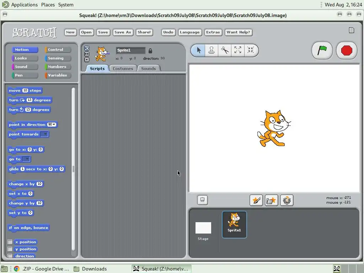Choose new sprite from file folder icon
364x273 pixels.
(271, 200)
